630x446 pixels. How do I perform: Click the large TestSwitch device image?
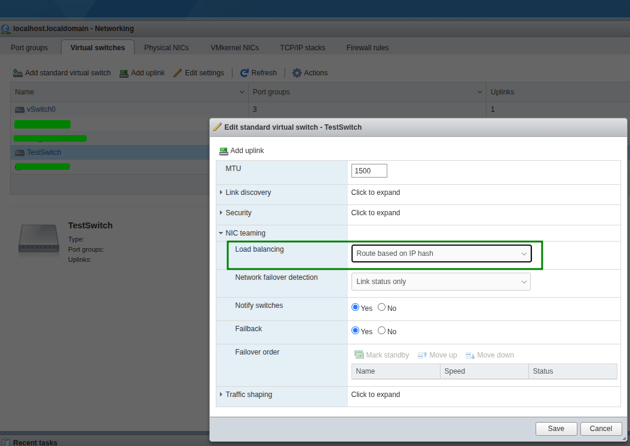(x=38, y=239)
